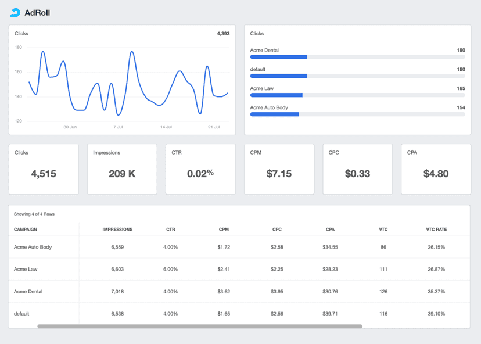481x344 pixels.
Task: Select the Impressions card showing 209 K
Action: coord(122,168)
